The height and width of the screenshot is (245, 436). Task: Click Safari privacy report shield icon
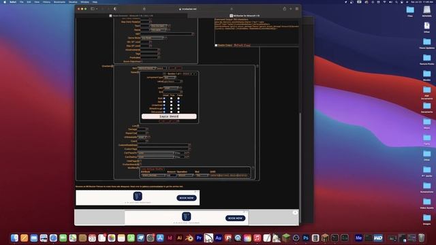click(115, 9)
